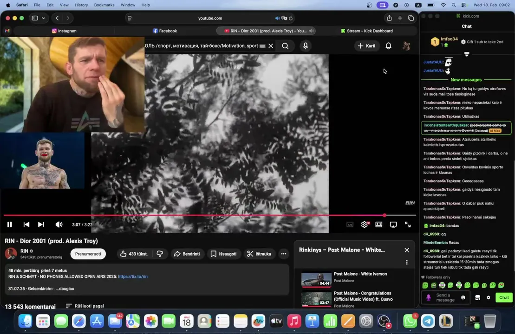Image resolution: width=515 pixels, height=334 pixels.
Task: Mute audio on RIN YouTube tab
Action: click(311, 31)
